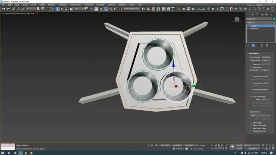Click the green object color swatch
This screenshot has width=276, height=155.
pyautogui.click(x=274, y=19)
